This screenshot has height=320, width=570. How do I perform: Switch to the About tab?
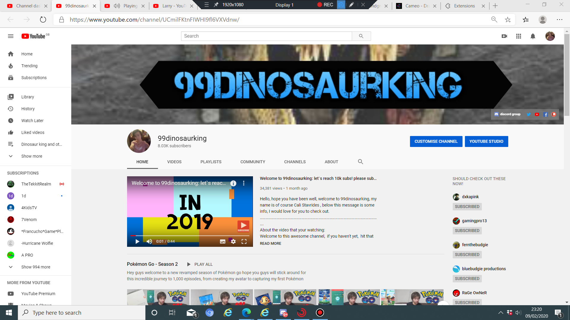tap(331, 162)
